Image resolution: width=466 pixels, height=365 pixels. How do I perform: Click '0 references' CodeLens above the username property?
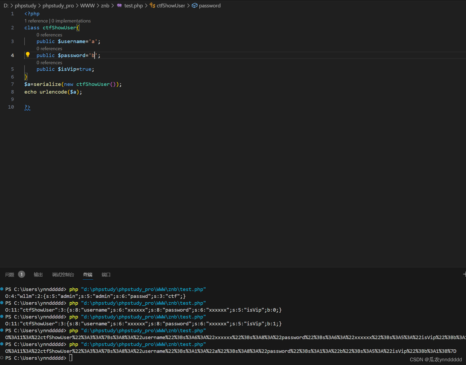tap(49, 35)
